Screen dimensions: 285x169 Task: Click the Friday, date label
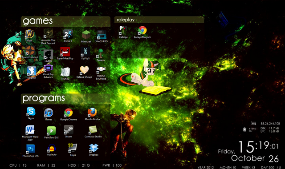(227, 152)
